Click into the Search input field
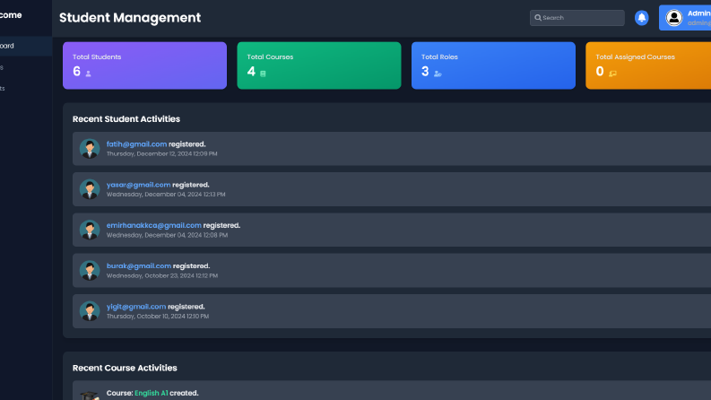The width and height of the screenshot is (711, 400). pyautogui.click(x=577, y=18)
